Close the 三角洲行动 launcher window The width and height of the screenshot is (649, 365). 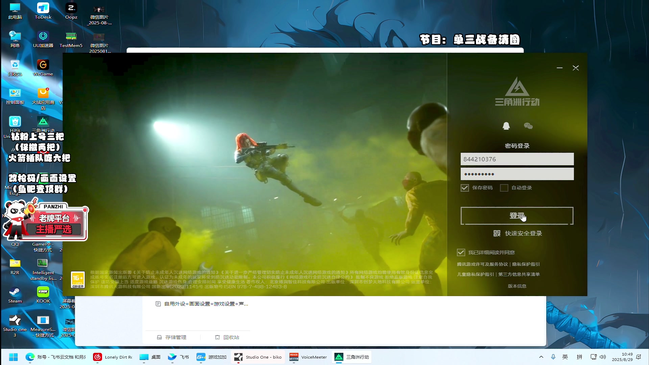(576, 68)
